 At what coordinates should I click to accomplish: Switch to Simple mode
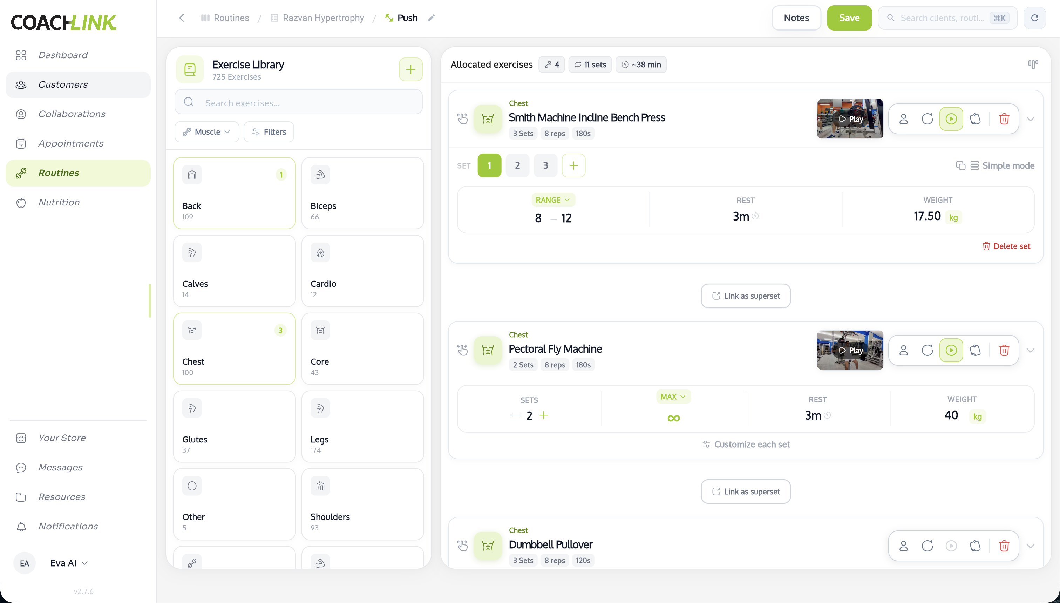pos(1003,166)
